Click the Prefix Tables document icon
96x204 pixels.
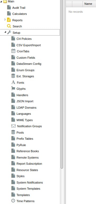pos(13,138)
